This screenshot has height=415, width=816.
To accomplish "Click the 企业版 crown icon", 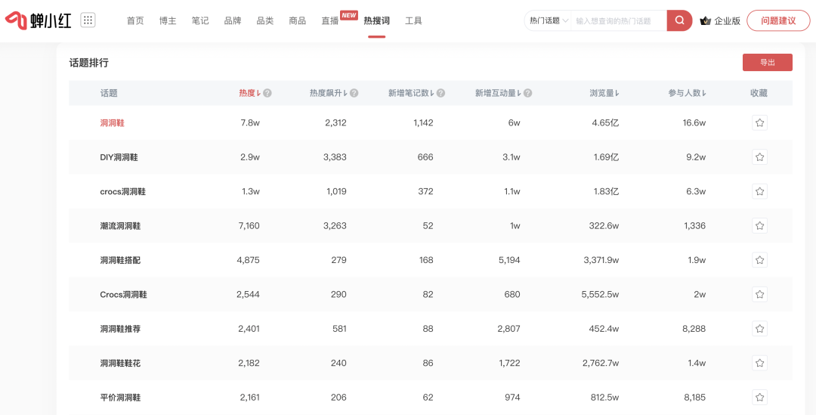I will [x=706, y=21].
